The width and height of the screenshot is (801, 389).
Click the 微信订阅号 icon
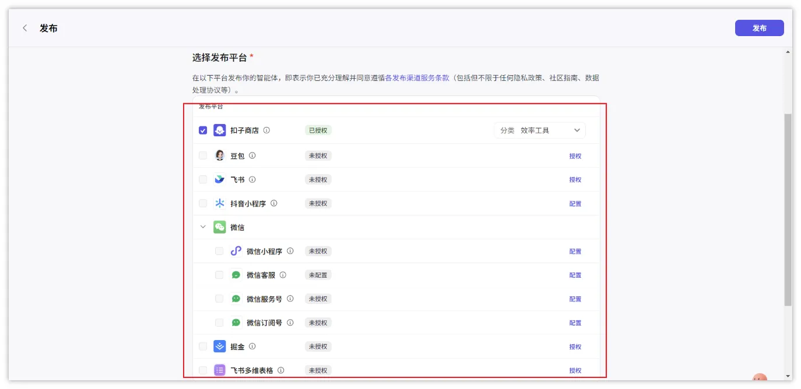(x=236, y=323)
